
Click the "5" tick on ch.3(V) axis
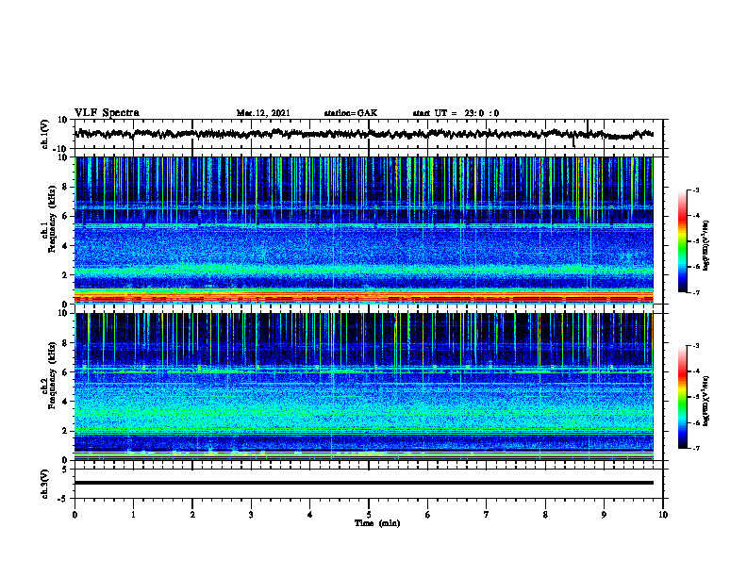pyautogui.click(x=66, y=469)
